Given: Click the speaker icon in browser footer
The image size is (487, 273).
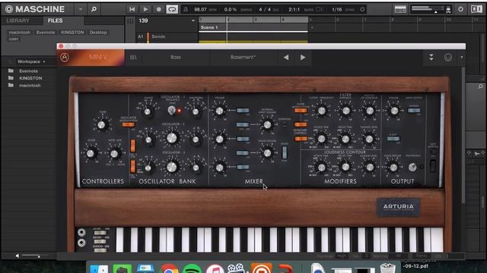Looking at the screenshot, I should tap(17, 256).
